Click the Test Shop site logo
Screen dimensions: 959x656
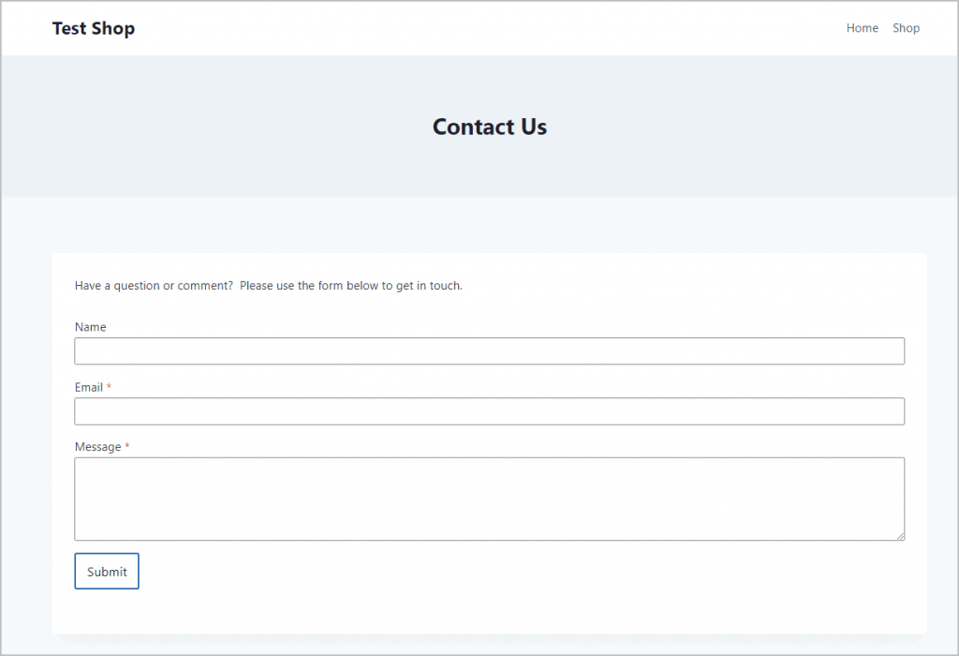click(93, 28)
